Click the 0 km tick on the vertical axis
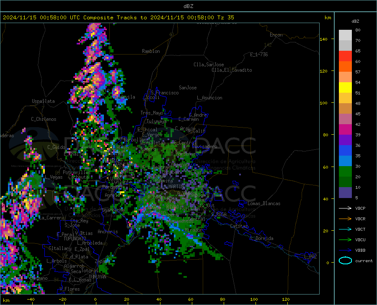This screenshot has width=377, height=305. pos(328,263)
